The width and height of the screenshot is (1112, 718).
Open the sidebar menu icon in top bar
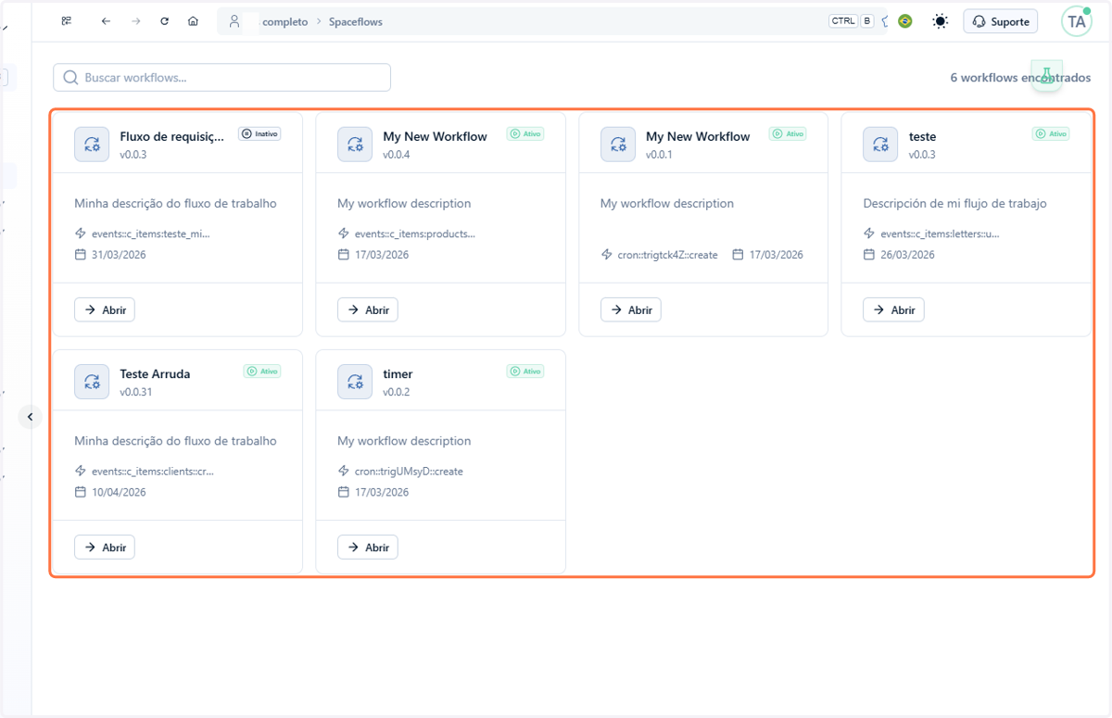66,20
